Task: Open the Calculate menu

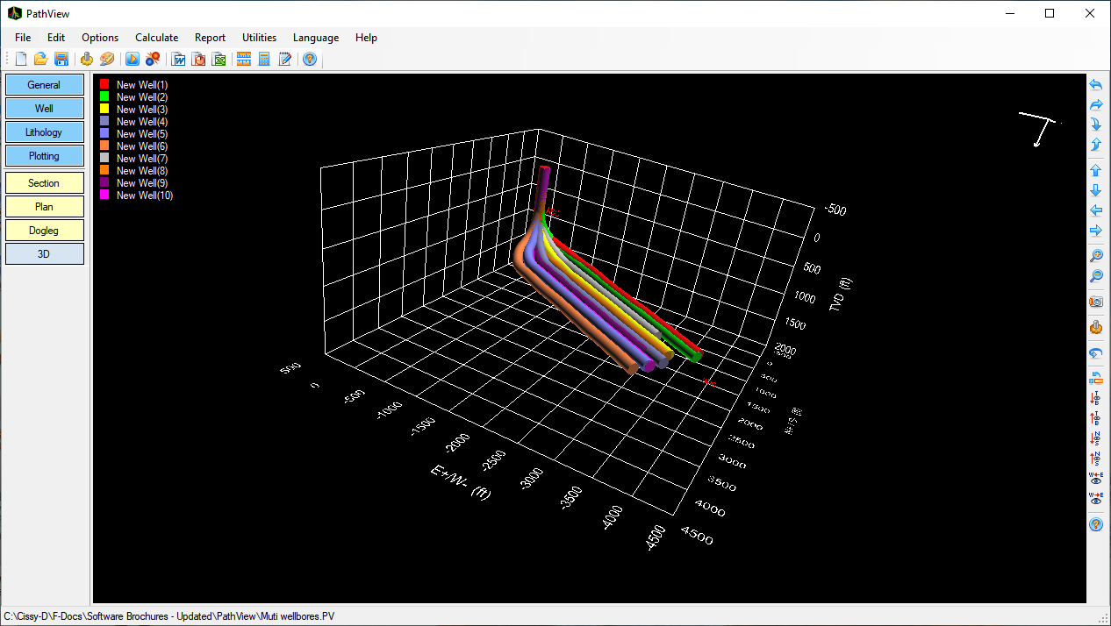Action: (156, 38)
